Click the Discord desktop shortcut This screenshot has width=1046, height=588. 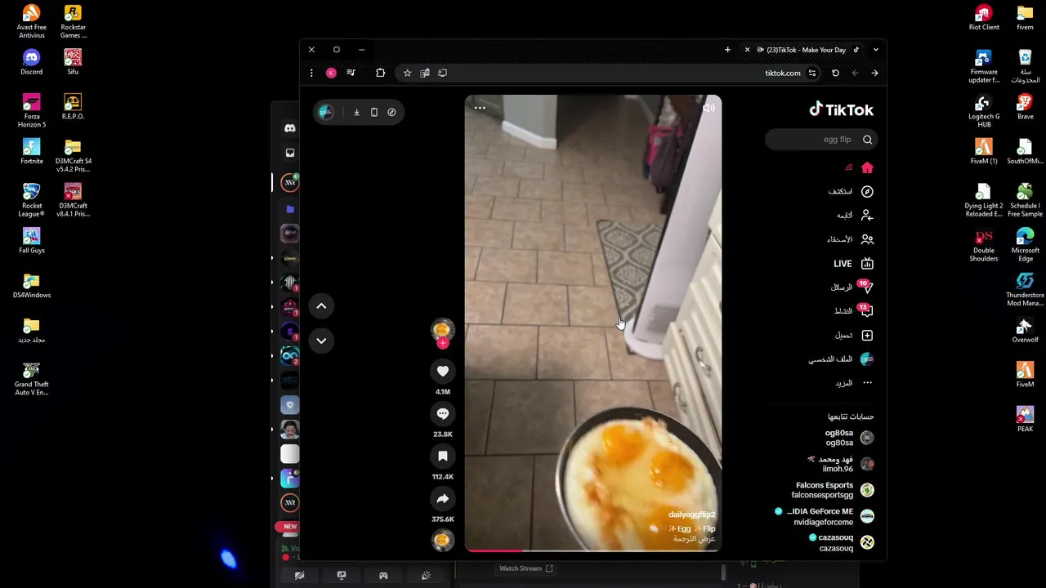pos(31,62)
